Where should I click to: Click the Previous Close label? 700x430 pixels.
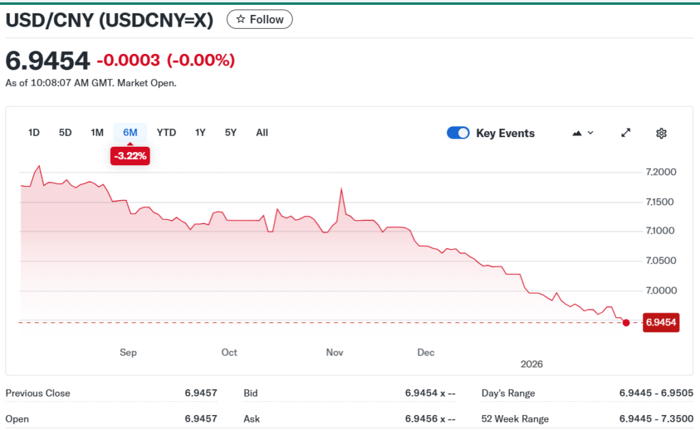click(x=38, y=393)
